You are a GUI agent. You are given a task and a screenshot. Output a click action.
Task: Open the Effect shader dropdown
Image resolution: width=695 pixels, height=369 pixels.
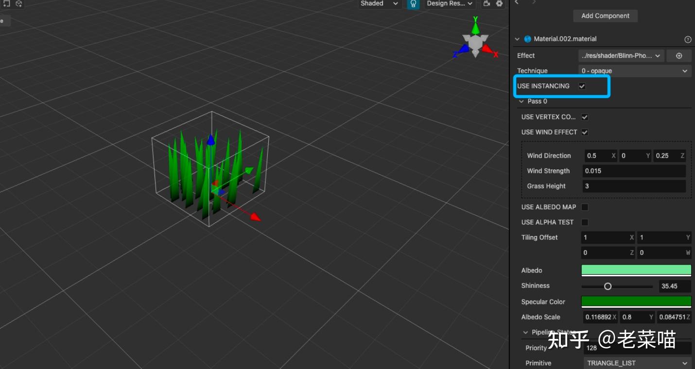pyautogui.click(x=621, y=56)
